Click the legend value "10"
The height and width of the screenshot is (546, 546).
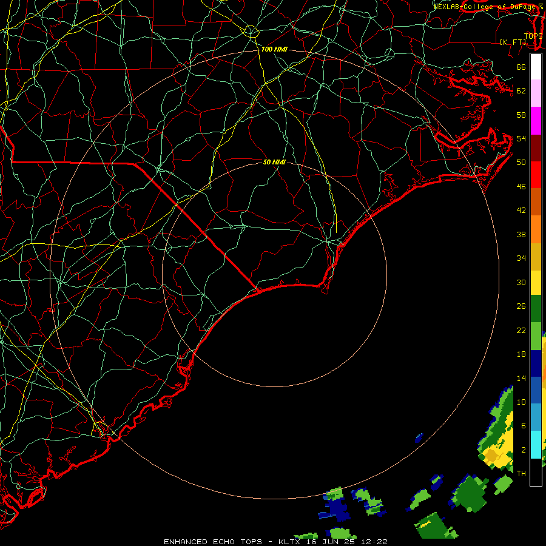521,402
